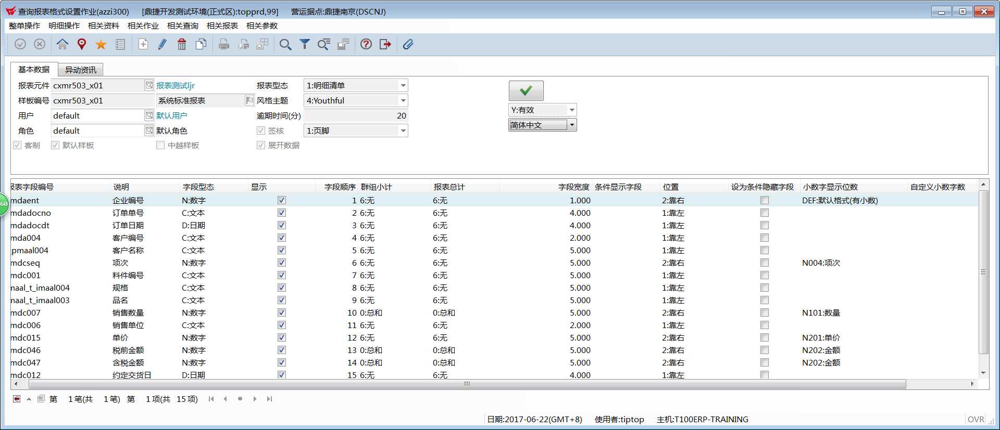Click the red icon at bottom-left status row

pyautogui.click(x=17, y=399)
